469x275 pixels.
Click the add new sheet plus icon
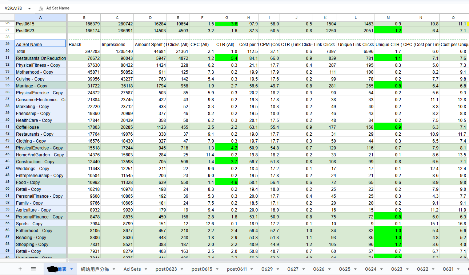point(20,269)
